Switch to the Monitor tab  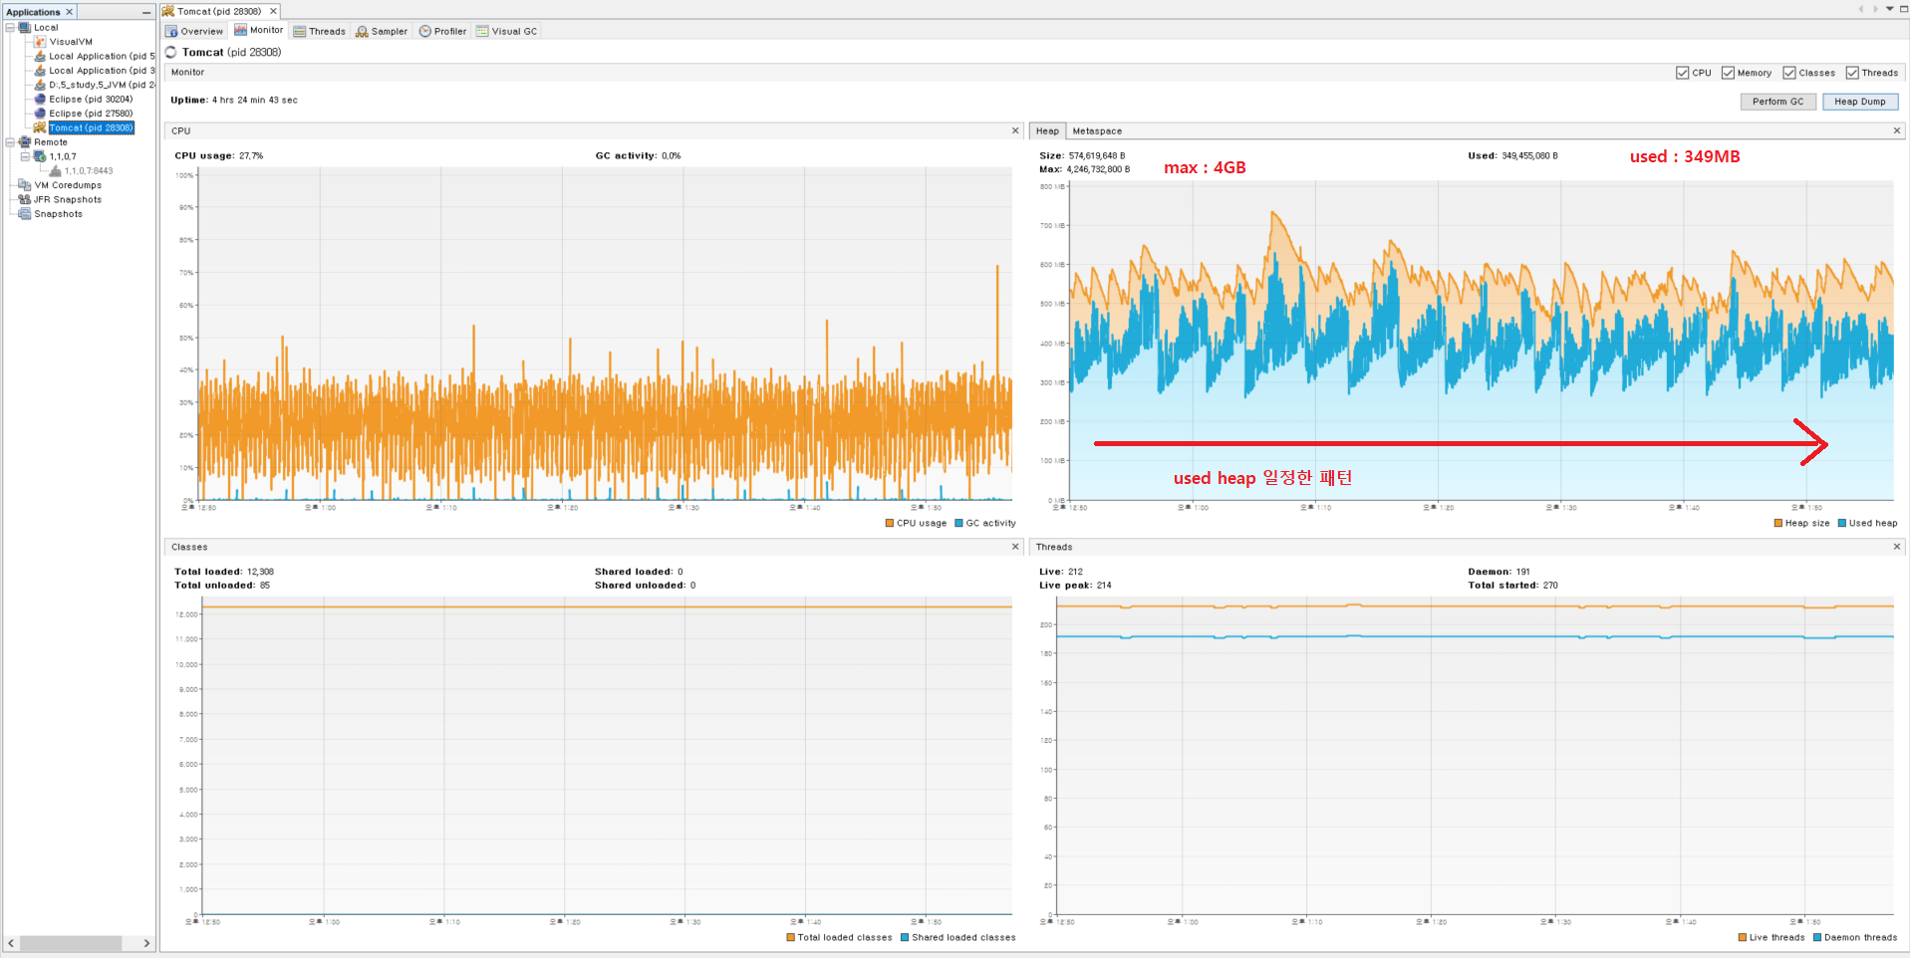[x=259, y=30]
